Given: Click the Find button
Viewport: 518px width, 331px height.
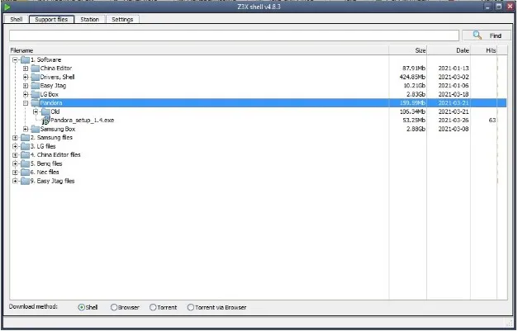Looking at the screenshot, I should coord(487,35).
